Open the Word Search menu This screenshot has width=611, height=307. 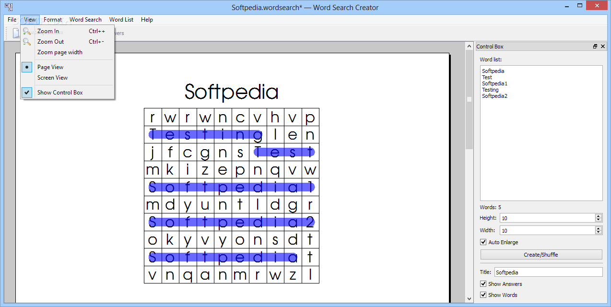pos(85,20)
